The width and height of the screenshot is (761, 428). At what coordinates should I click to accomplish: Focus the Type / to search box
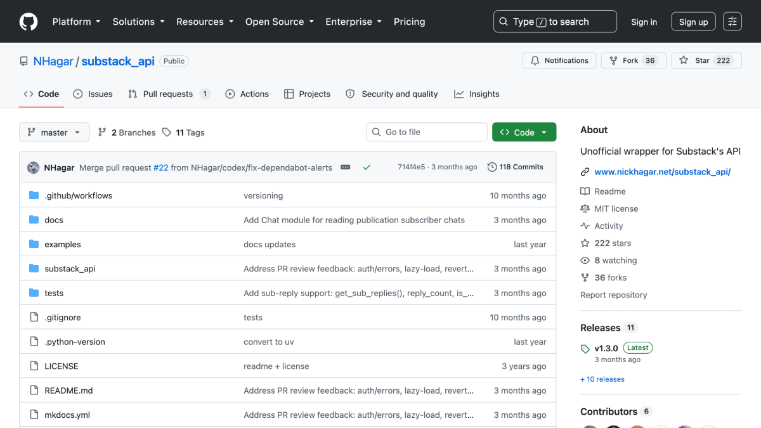coord(555,22)
